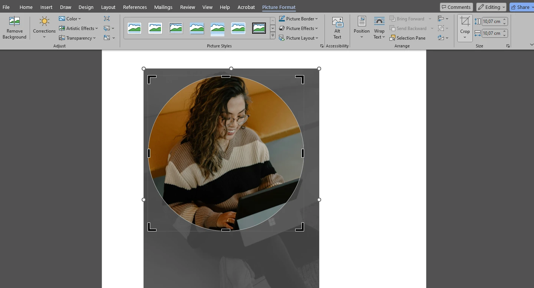Apply the second picture style thumbnail

pos(155,28)
